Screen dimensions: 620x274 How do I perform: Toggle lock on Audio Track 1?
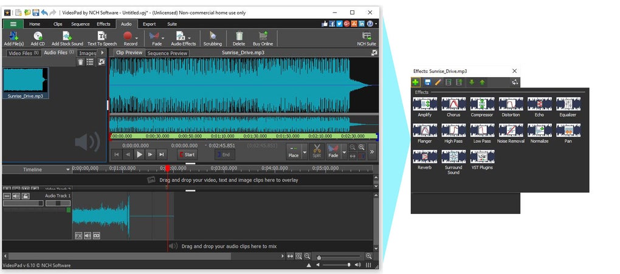pos(25,196)
